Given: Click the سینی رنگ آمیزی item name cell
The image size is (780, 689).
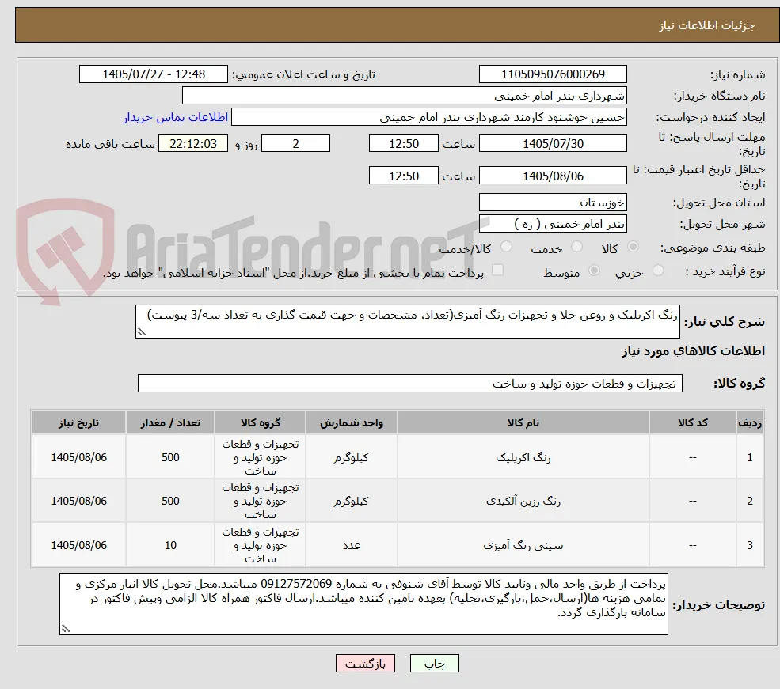Looking at the screenshot, I should 523,546.
